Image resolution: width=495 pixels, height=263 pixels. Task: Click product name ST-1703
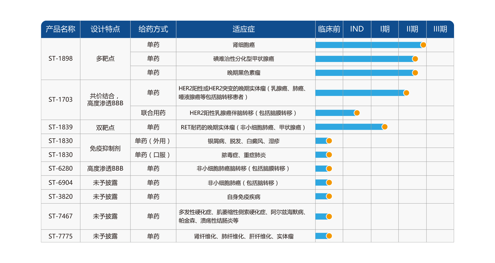point(61,100)
